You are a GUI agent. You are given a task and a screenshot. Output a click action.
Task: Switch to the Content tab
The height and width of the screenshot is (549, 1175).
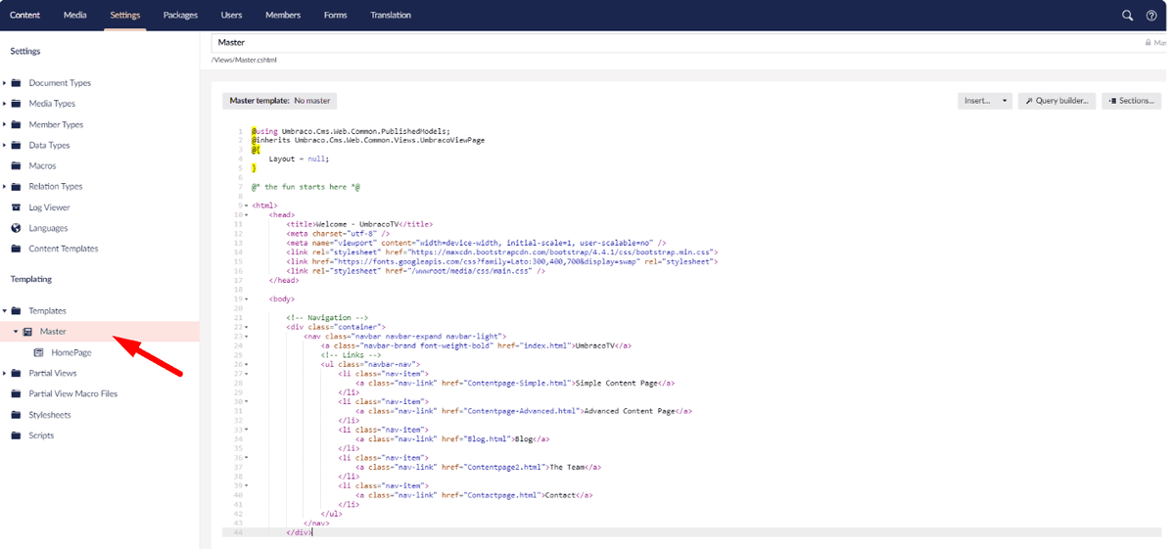(x=25, y=15)
